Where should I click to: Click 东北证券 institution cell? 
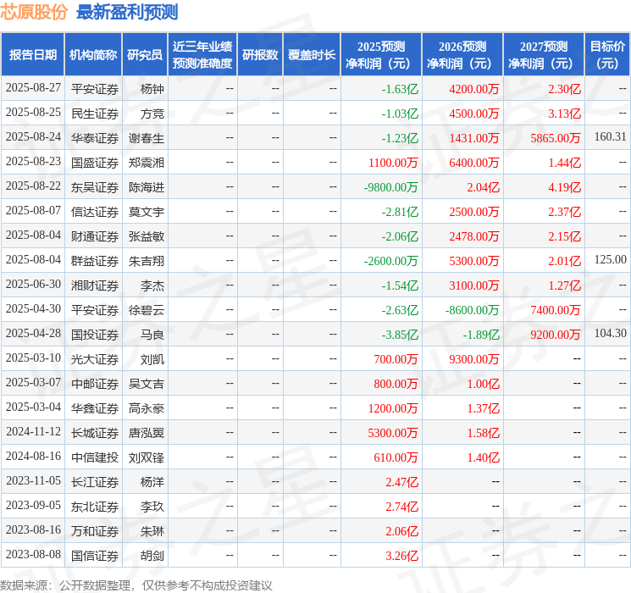(95, 507)
